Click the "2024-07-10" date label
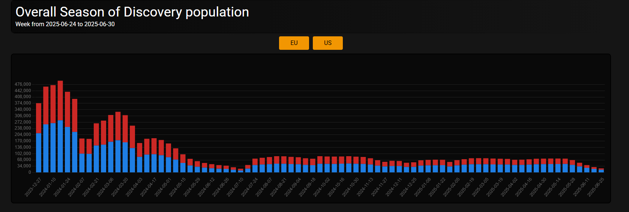This screenshot has width=629, height=212. [235, 187]
